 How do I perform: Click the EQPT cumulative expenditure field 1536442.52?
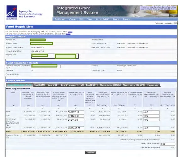coord(76,128)
